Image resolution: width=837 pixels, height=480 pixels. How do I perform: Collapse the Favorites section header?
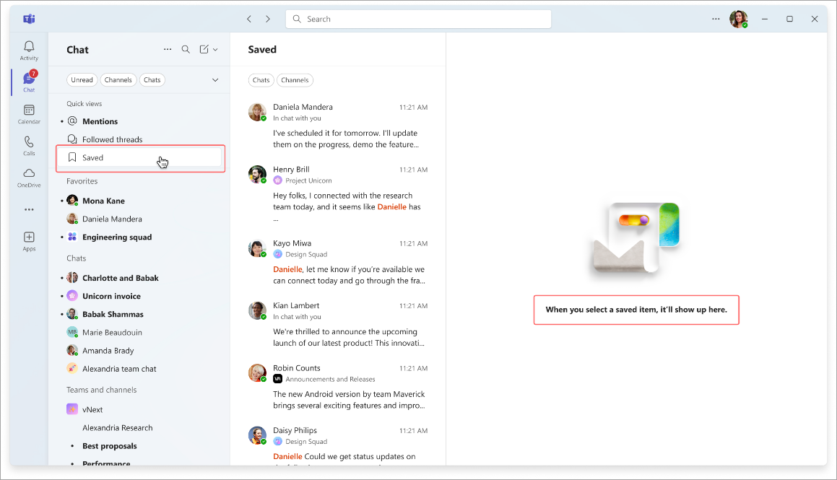[x=82, y=181]
